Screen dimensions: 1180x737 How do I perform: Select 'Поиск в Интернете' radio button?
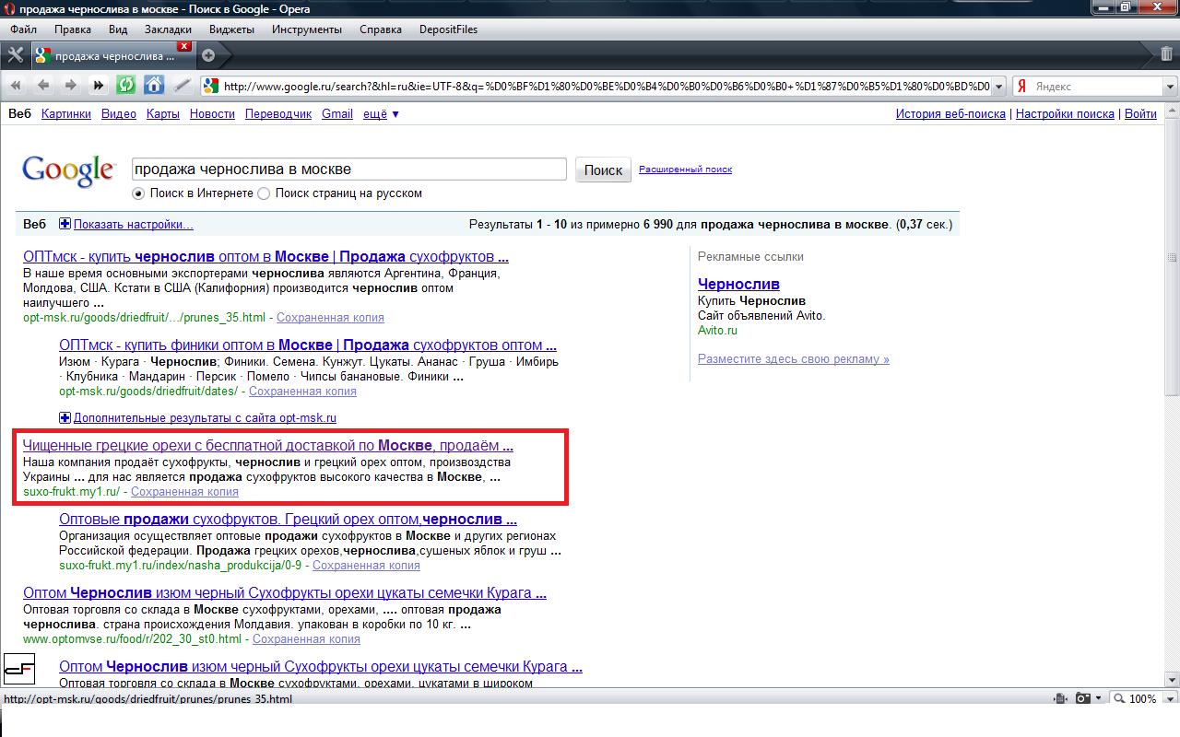138,193
